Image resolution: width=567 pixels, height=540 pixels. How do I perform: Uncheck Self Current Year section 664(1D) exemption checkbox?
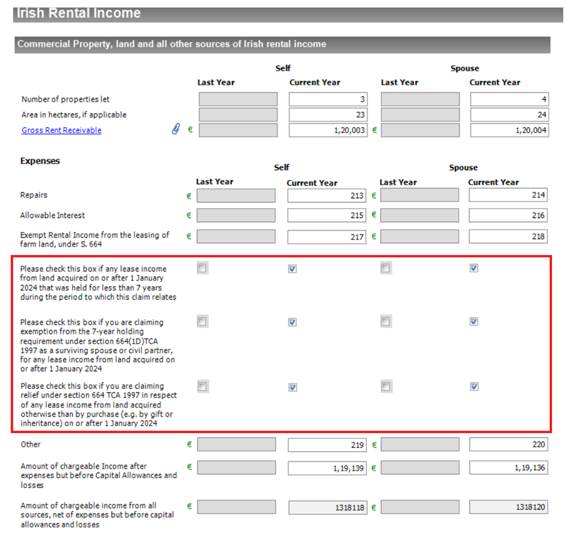tap(293, 322)
